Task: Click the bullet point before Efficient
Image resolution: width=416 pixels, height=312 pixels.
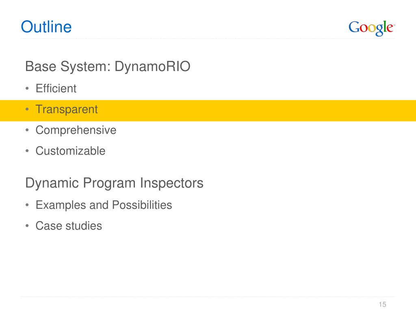Action: coord(27,89)
